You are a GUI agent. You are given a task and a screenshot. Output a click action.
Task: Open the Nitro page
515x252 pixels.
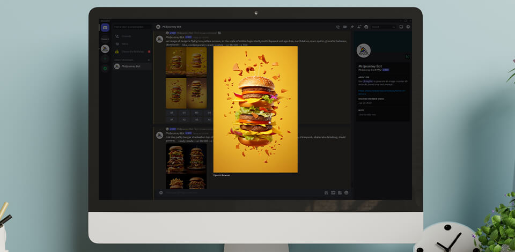pos(132,43)
